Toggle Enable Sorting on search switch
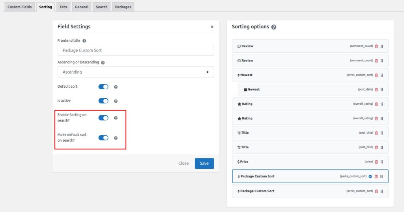The image size is (404, 212). click(x=103, y=118)
